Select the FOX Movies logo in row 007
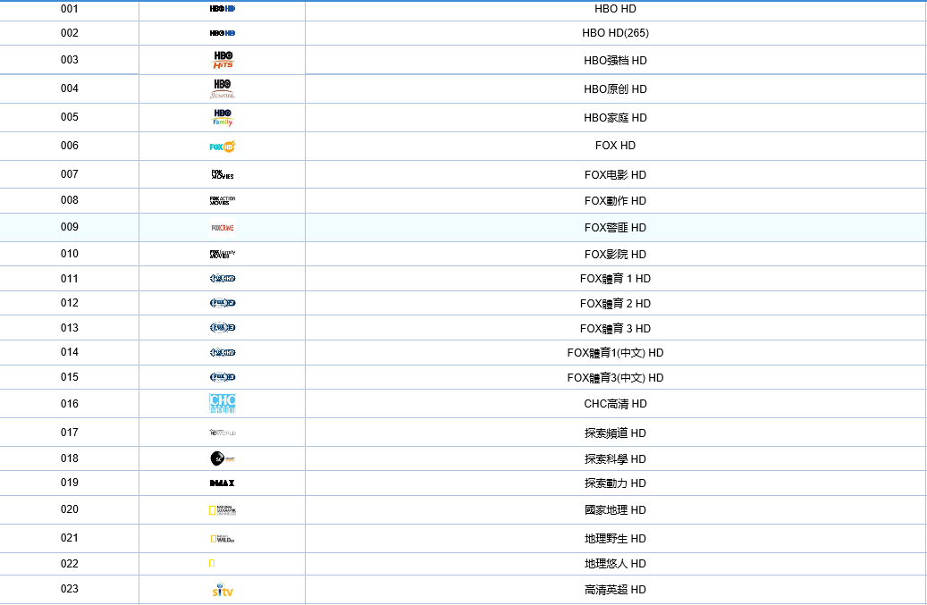Screen dimensions: 927x605 click(x=223, y=174)
